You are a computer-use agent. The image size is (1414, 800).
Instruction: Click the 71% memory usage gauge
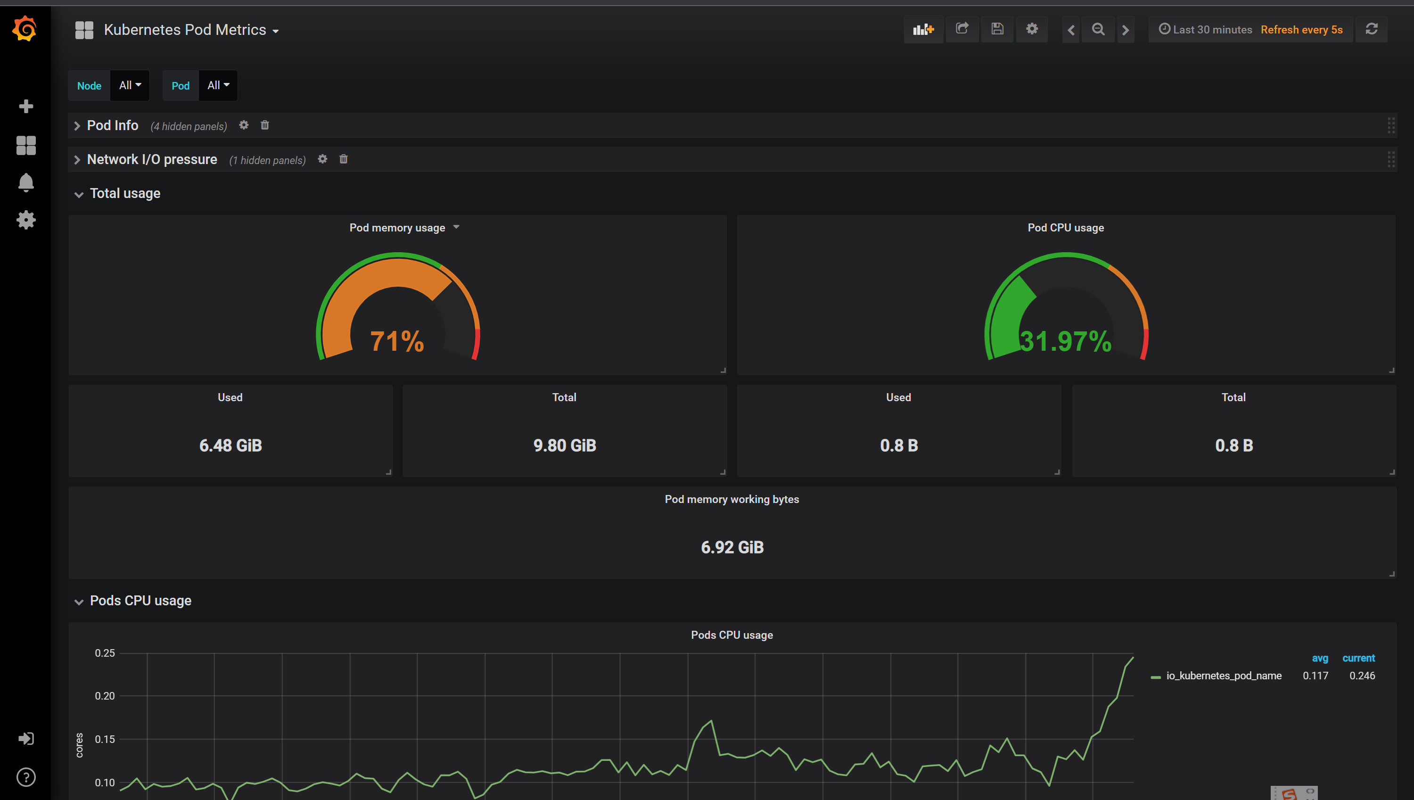tap(398, 305)
